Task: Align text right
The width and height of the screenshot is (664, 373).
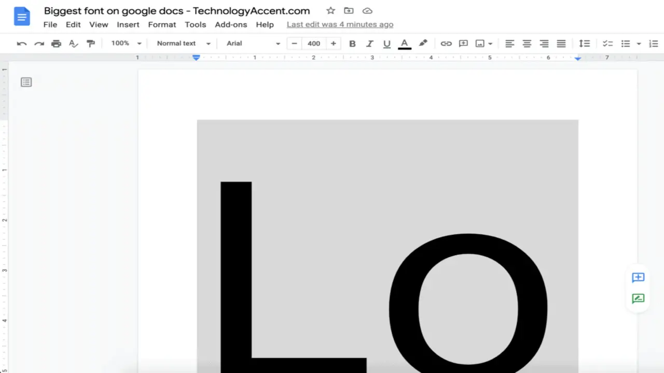Action: [544, 44]
